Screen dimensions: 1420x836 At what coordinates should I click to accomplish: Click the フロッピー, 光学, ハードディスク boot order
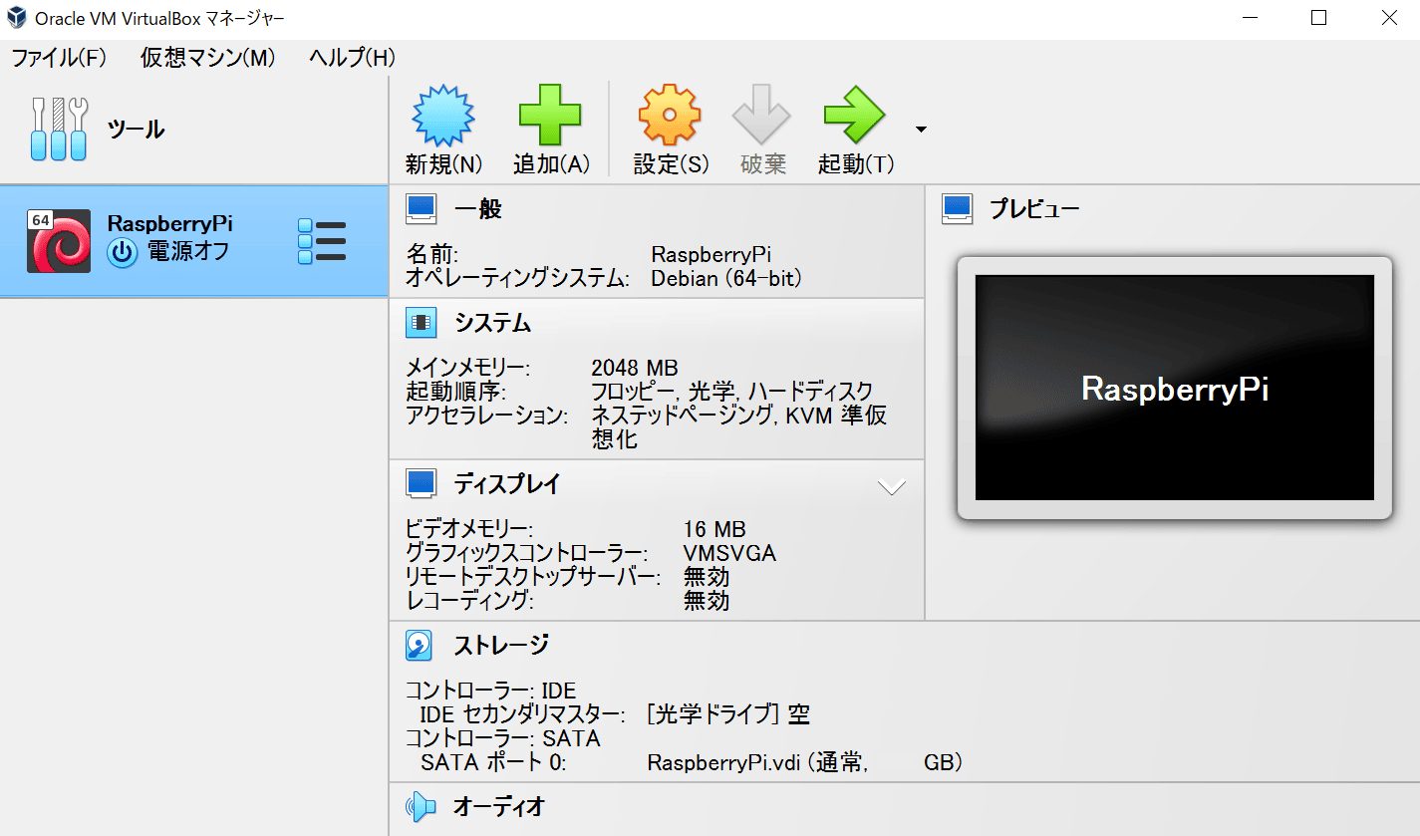(732, 392)
